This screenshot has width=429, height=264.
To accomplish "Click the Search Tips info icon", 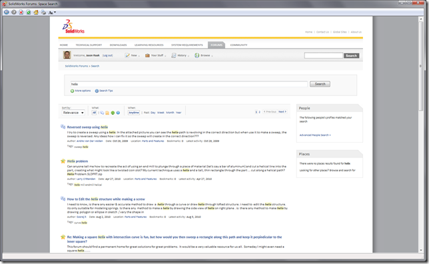I will [x=97, y=91].
